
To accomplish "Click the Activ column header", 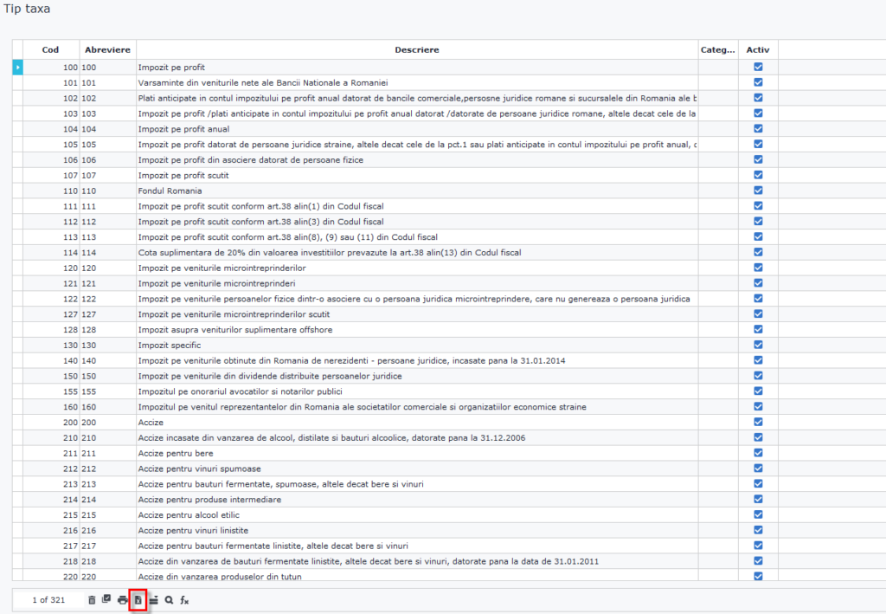I will [758, 49].
